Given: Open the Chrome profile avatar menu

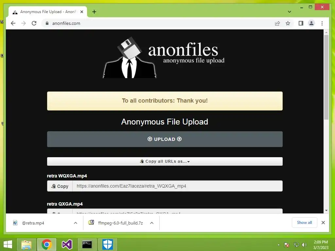Looking at the screenshot, I should click(311, 23).
